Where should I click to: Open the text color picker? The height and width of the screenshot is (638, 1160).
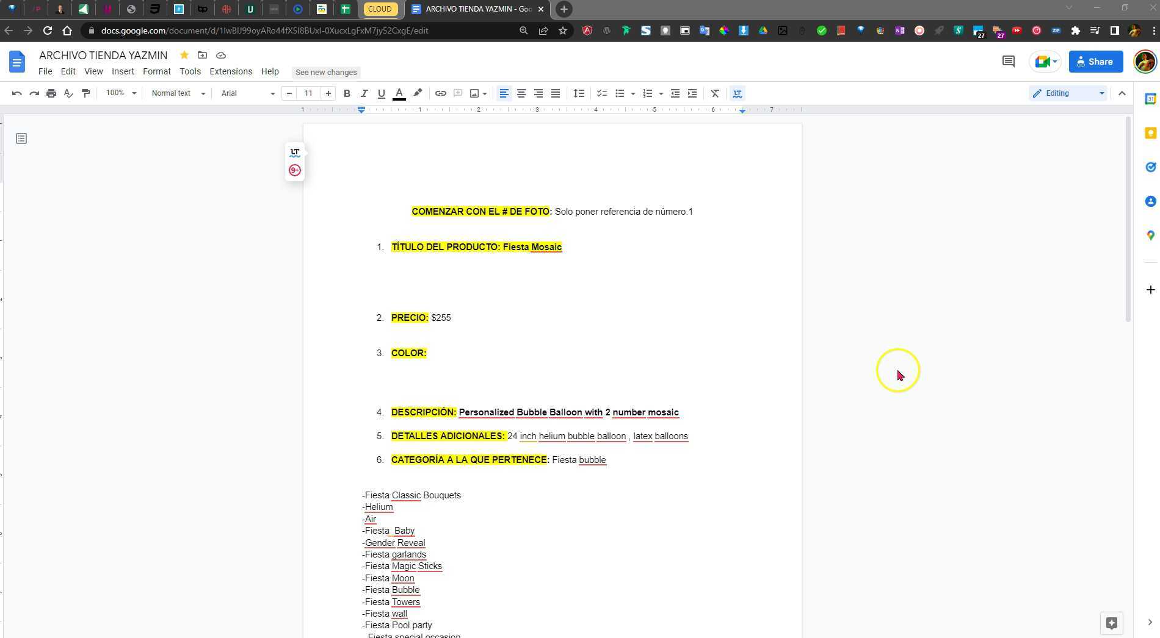coord(399,93)
